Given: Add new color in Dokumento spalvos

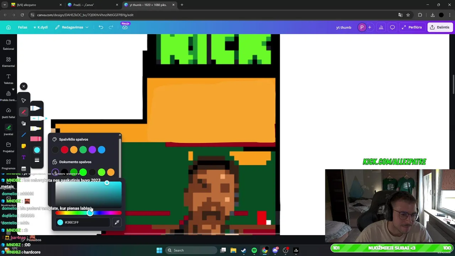Looking at the screenshot, I should (x=55, y=172).
